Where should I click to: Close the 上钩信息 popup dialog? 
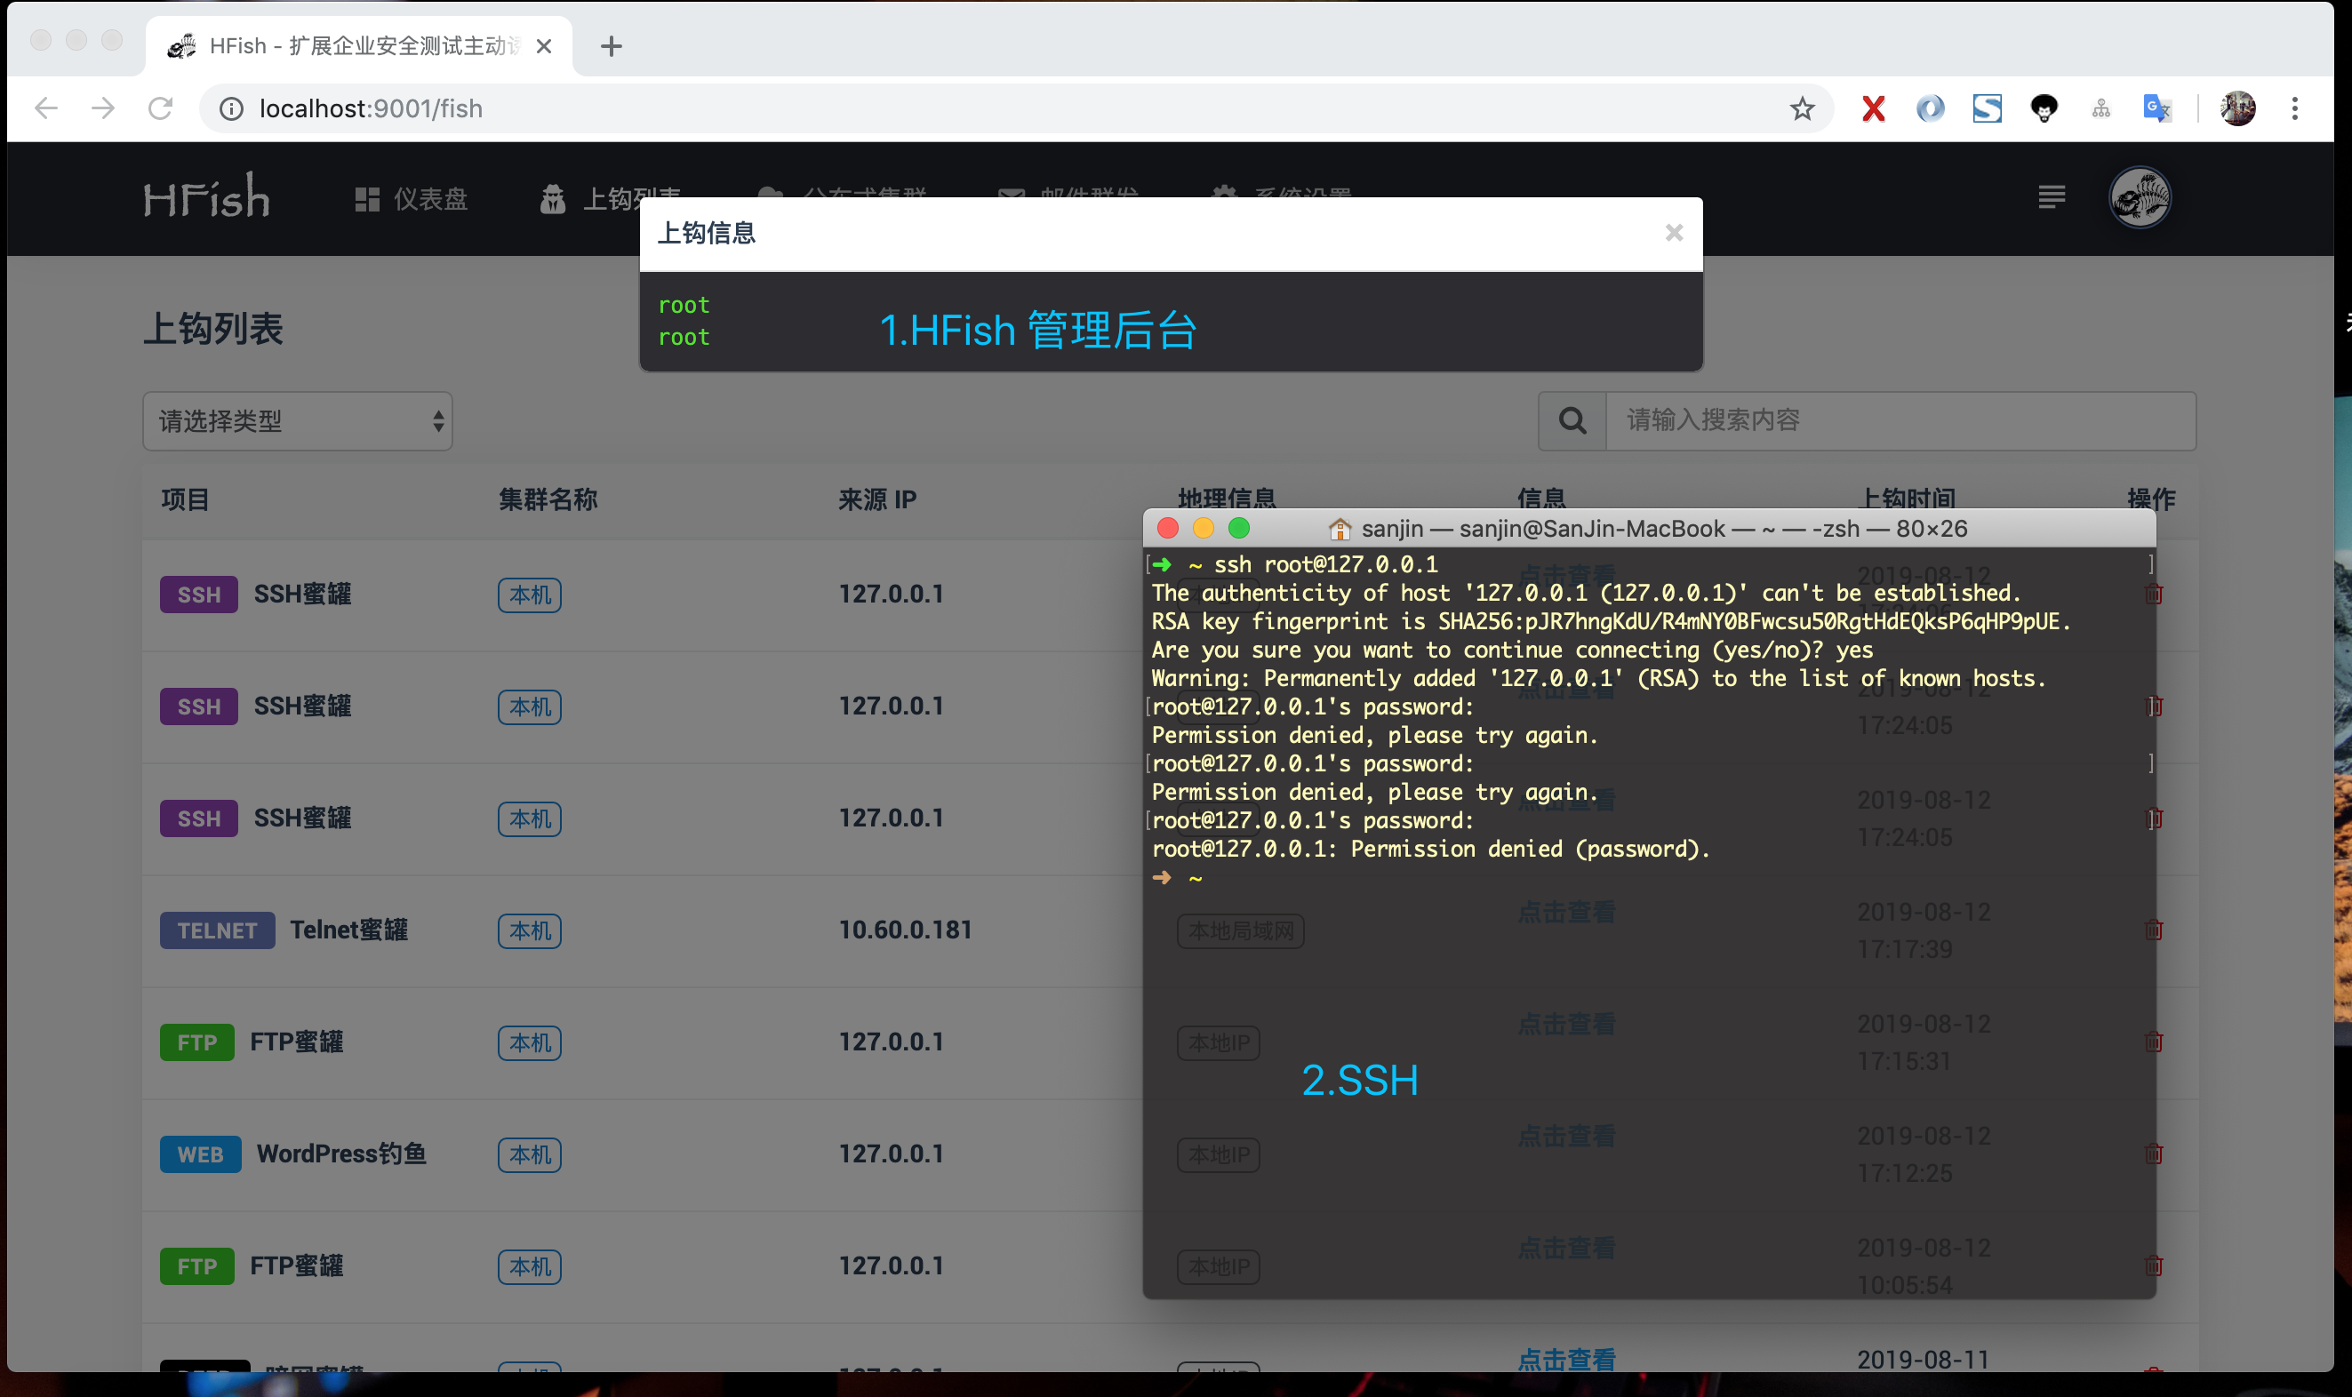(x=1673, y=233)
